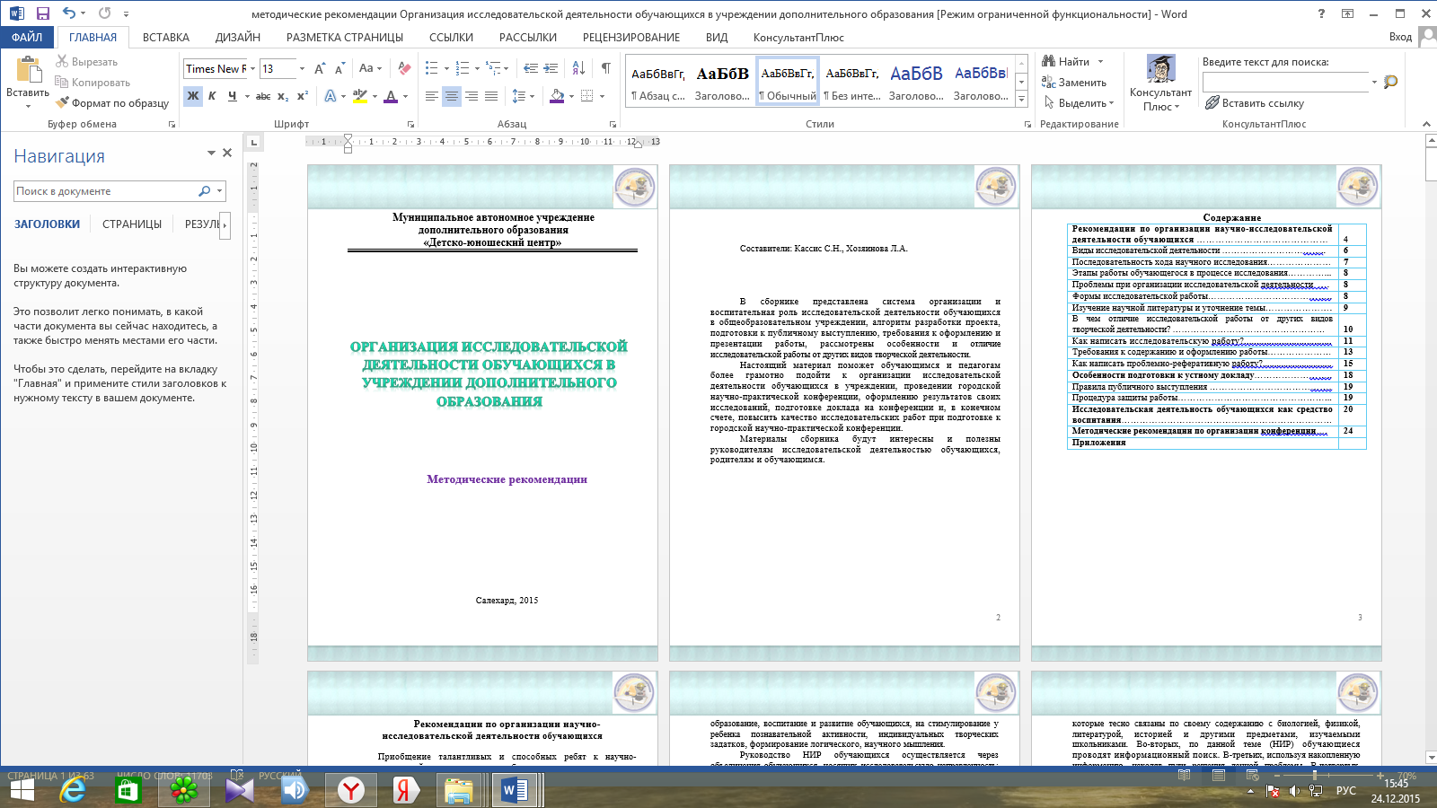Click the Windows Start button
This screenshot has height=808, width=1437.
[x=22, y=790]
